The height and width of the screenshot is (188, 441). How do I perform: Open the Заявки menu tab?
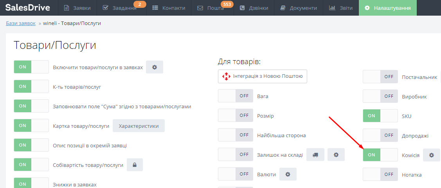point(77,8)
